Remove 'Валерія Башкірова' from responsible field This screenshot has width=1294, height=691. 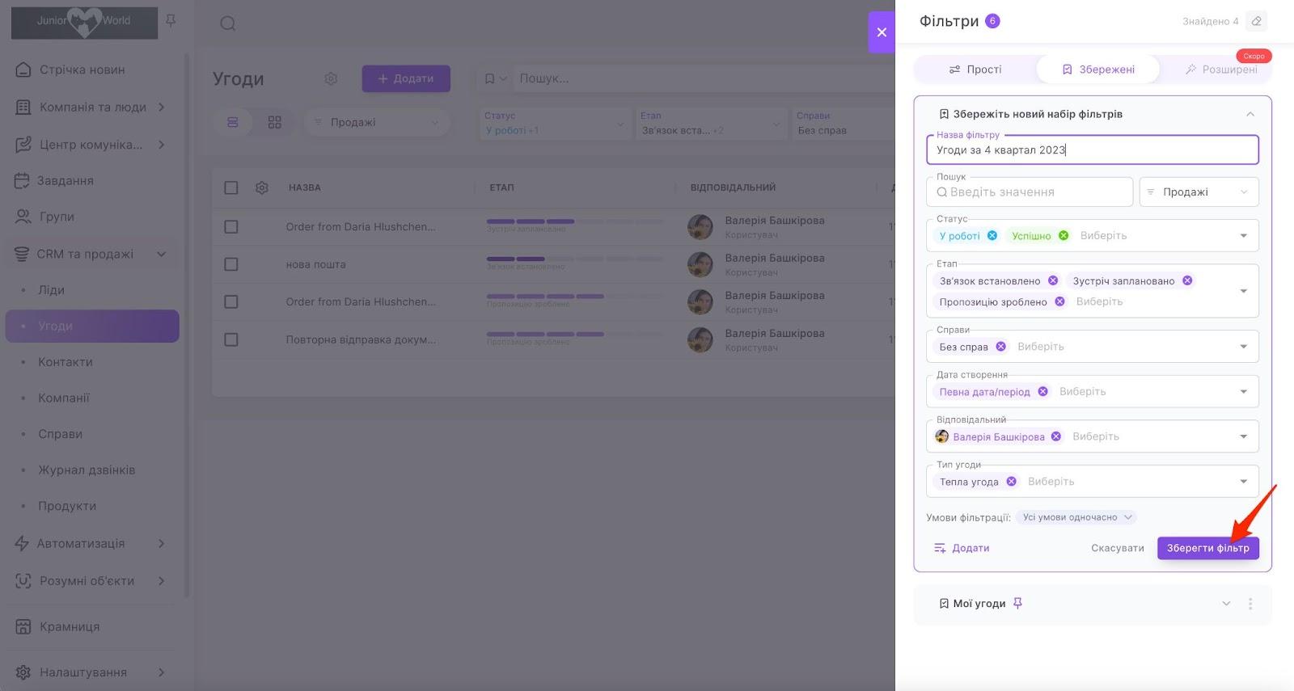[1056, 436]
